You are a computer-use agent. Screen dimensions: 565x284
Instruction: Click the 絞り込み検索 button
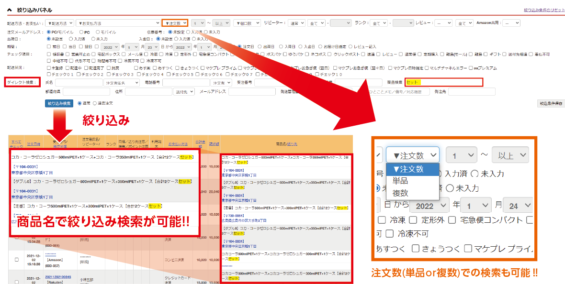coord(59,103)
